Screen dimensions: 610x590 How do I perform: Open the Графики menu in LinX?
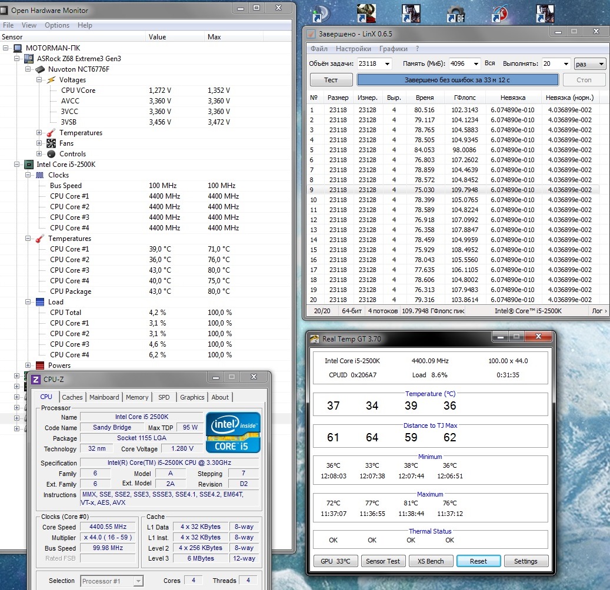(394, 49)
